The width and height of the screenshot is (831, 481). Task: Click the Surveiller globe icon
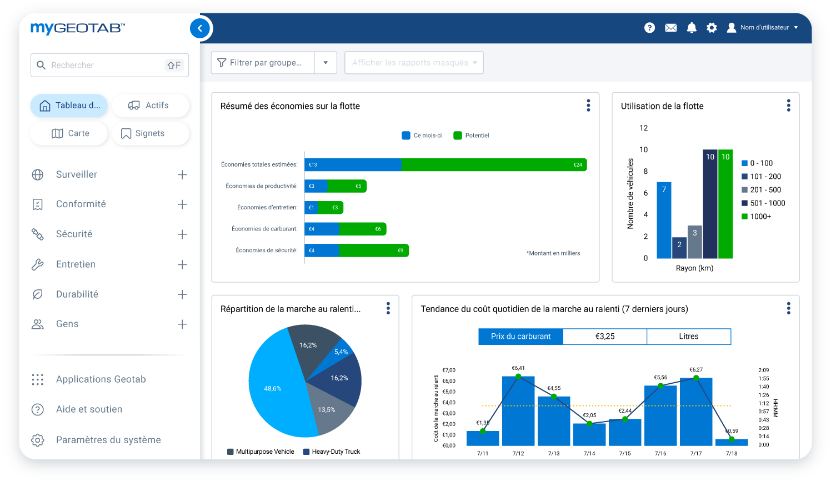[38, 174]
